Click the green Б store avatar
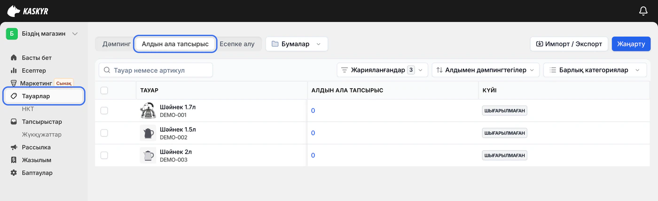 click(12, 34)
